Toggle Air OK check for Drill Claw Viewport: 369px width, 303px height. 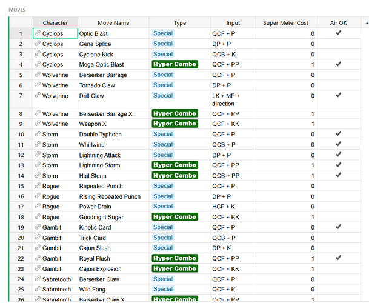click(339, 95)
